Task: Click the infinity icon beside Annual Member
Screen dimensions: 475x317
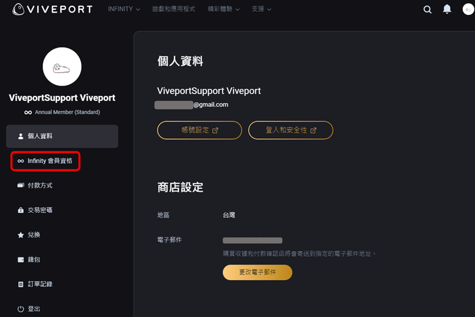Action: tap(28, 112)
